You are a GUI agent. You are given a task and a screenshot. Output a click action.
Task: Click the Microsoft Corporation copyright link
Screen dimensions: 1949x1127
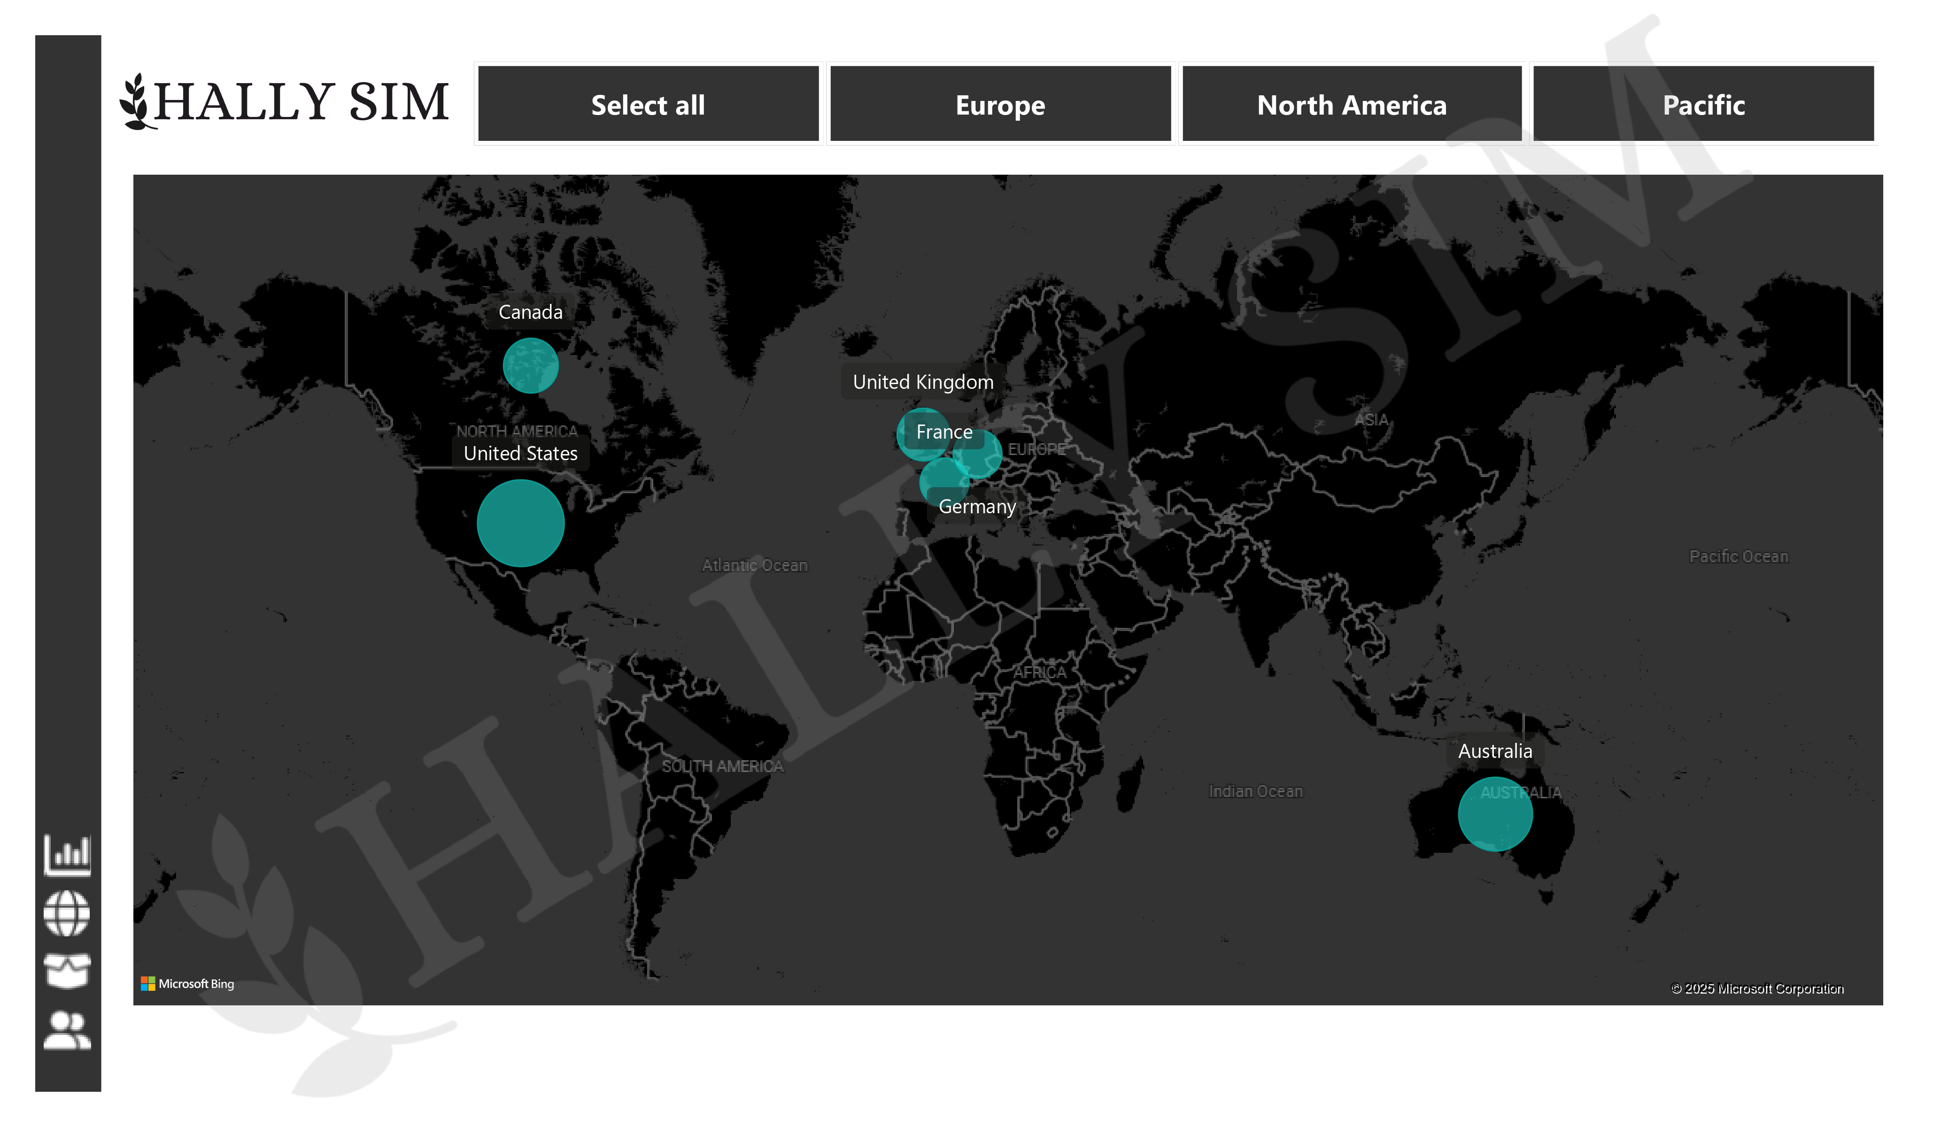[1757, 988]
